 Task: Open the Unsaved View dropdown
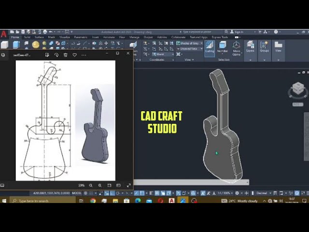pos(189,49)
